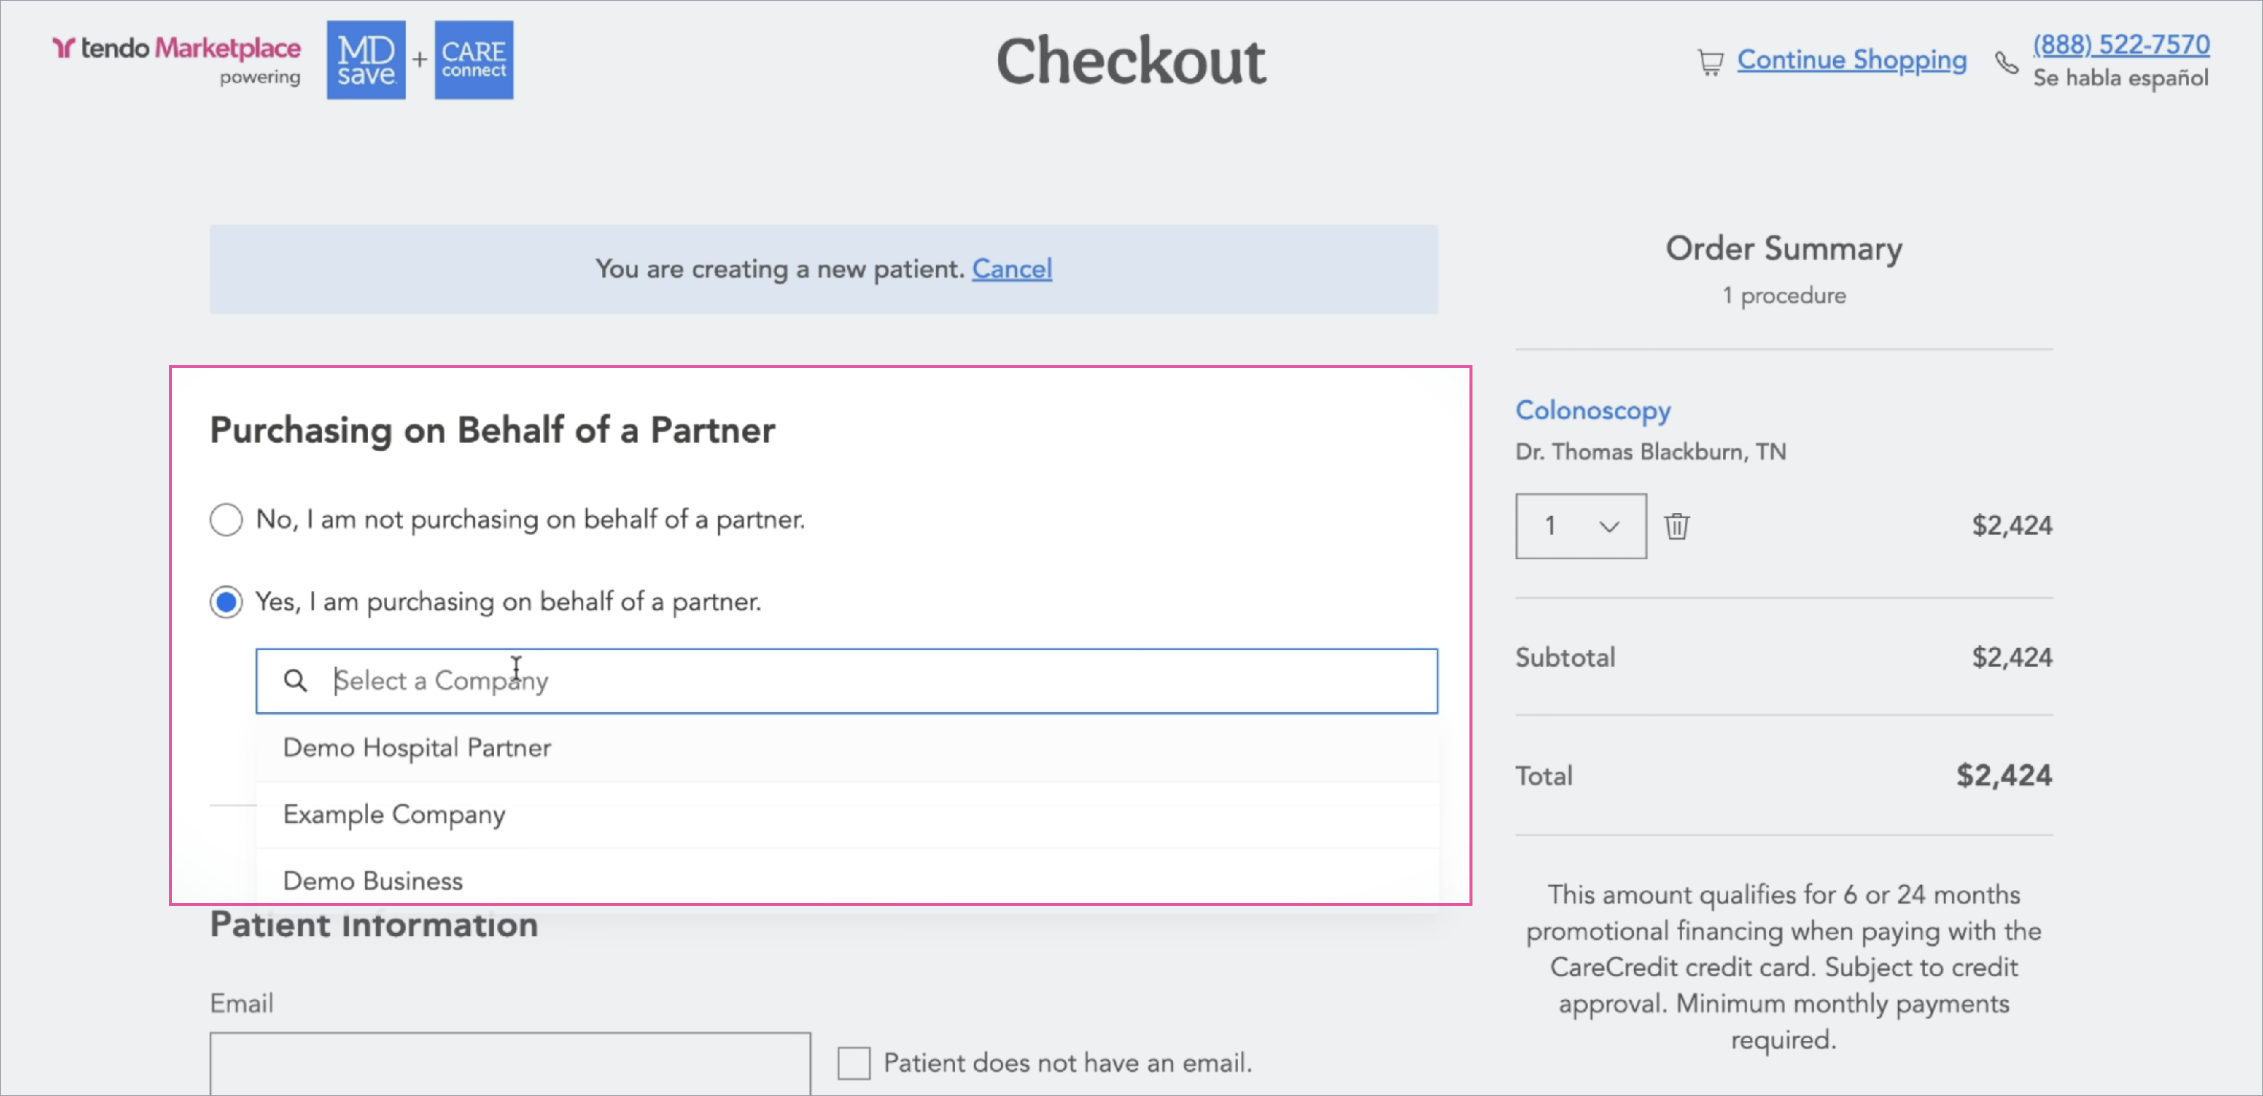
Task: Choose Example Company from the list
Action: 847,815
